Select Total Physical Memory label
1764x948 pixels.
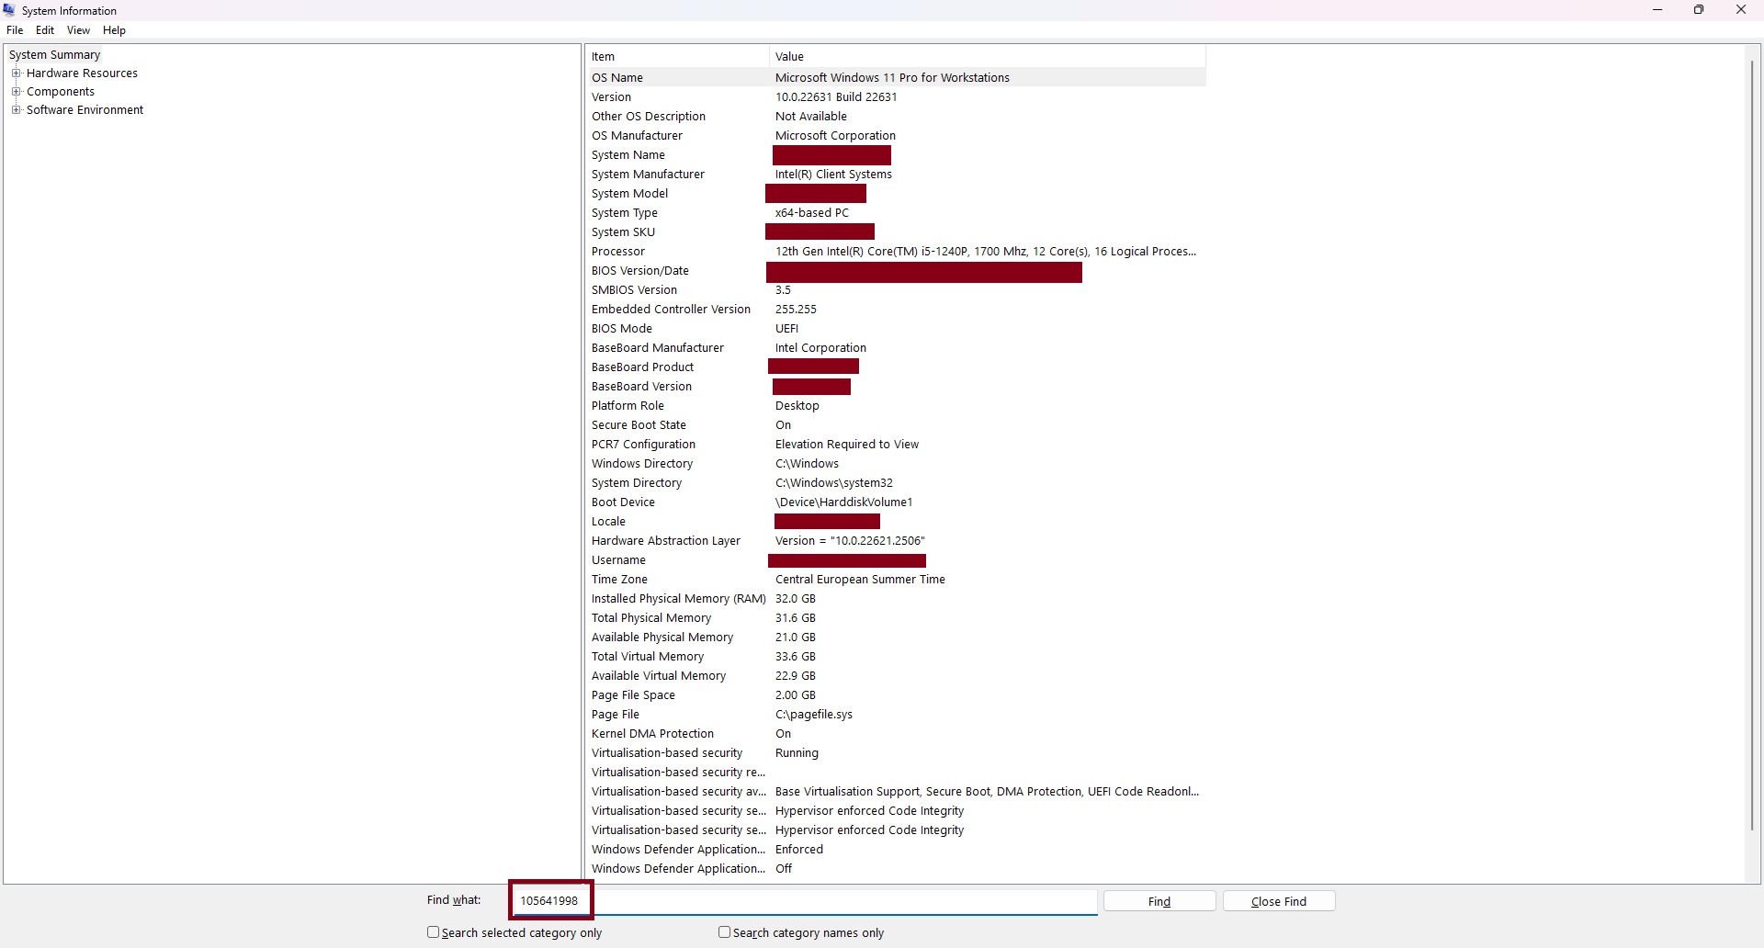(651, 618)
